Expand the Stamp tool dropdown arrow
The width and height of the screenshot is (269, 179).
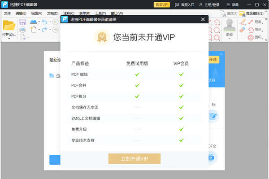(230, 39)
